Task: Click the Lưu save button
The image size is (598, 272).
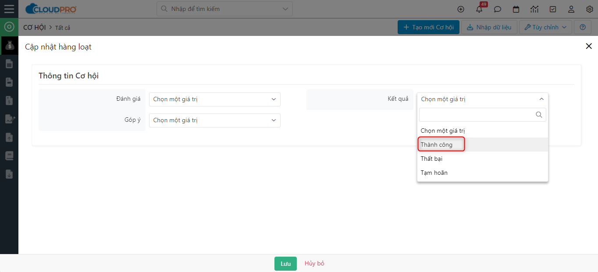Action: [285, 264]
